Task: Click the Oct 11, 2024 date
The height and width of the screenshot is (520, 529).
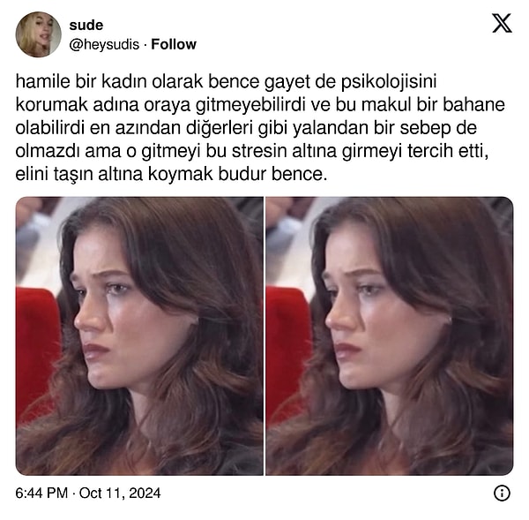Action: [120, 493]
